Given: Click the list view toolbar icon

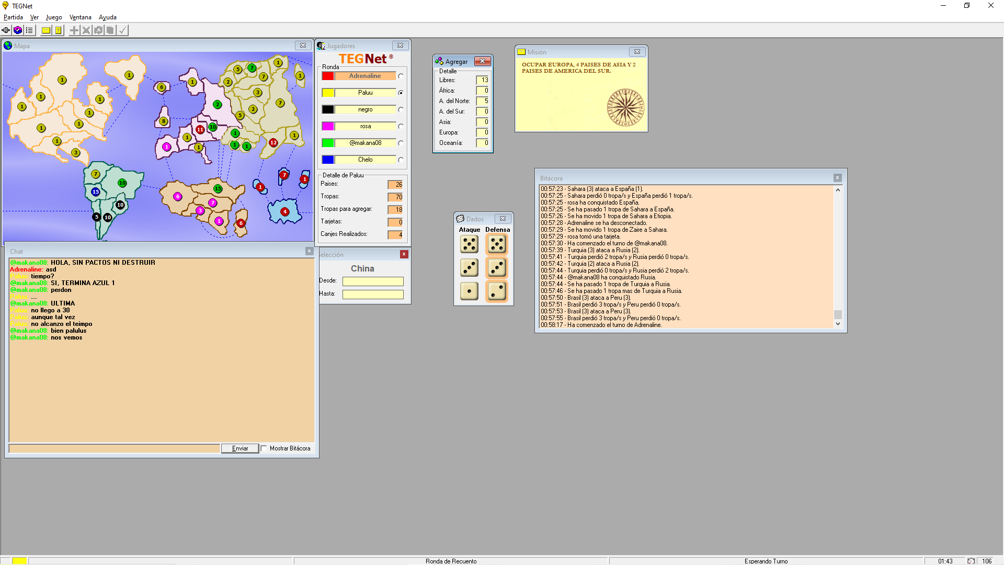Looking at the screenshot, I should pyautogui.click(x=29, y=30).
